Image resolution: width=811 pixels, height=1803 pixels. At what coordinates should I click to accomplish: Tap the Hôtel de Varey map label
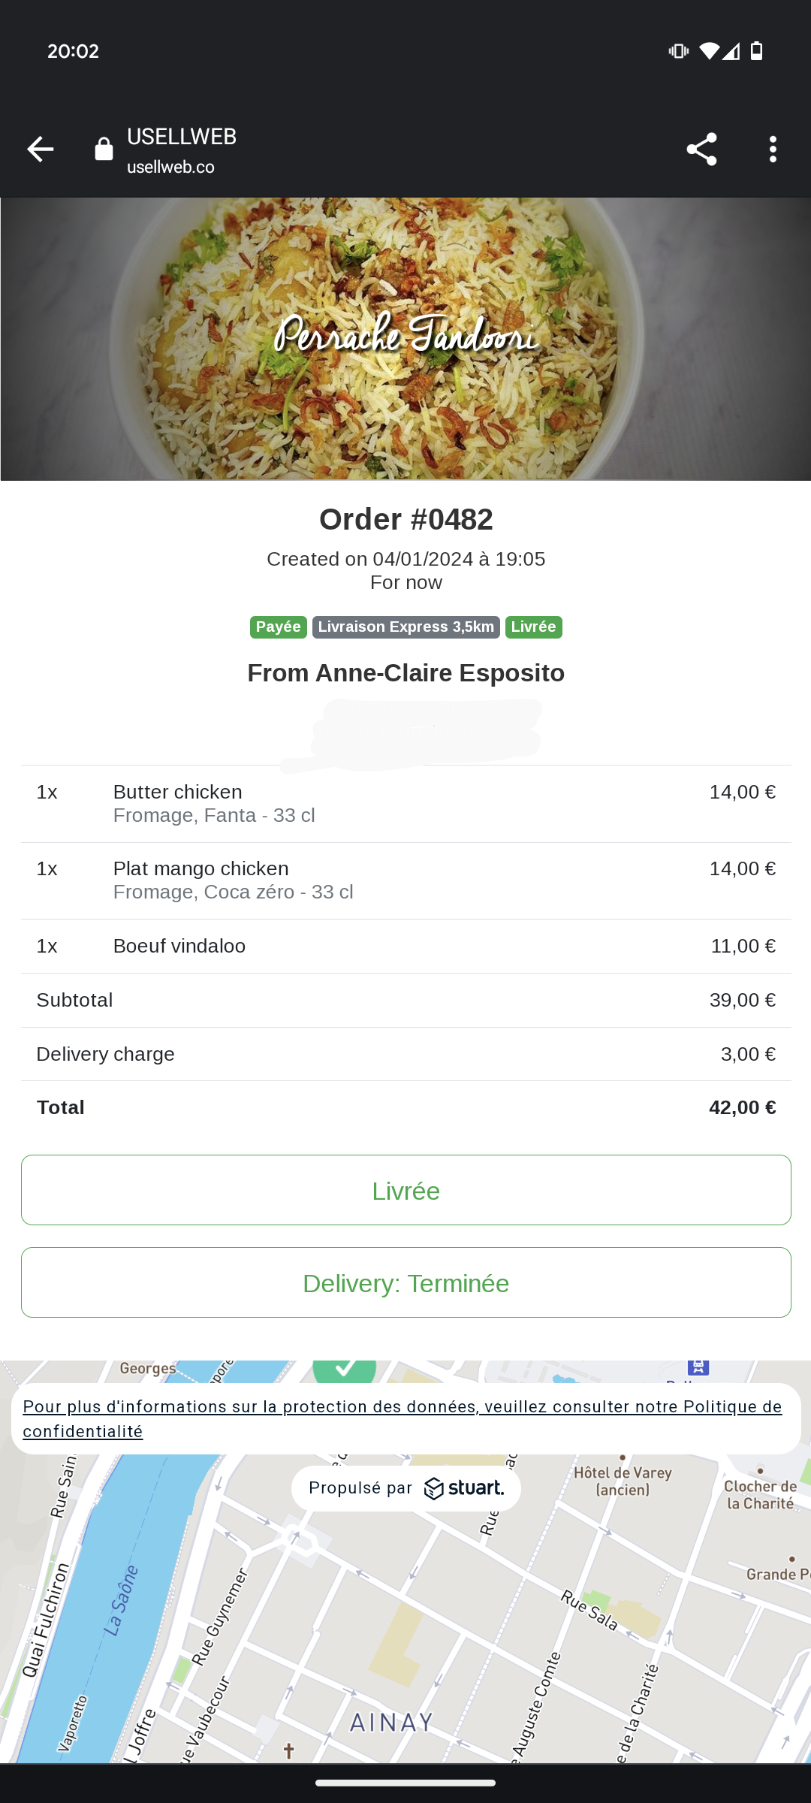coord(623,1481)
